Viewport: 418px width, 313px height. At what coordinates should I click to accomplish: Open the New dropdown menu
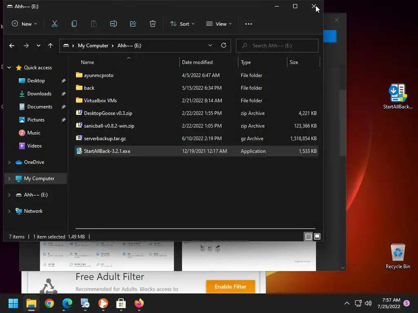coord(24,24)
